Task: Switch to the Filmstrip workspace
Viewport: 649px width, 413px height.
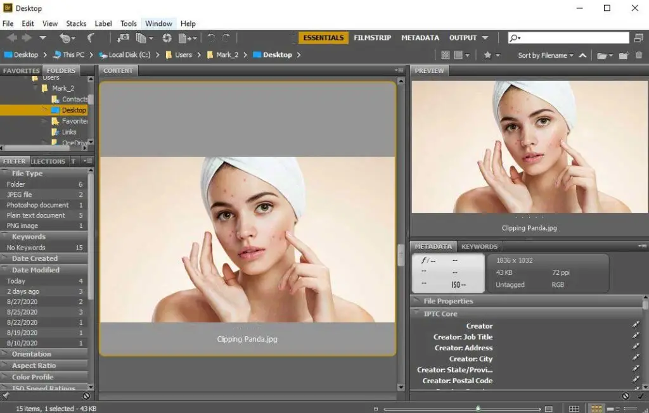Action: 372,37
